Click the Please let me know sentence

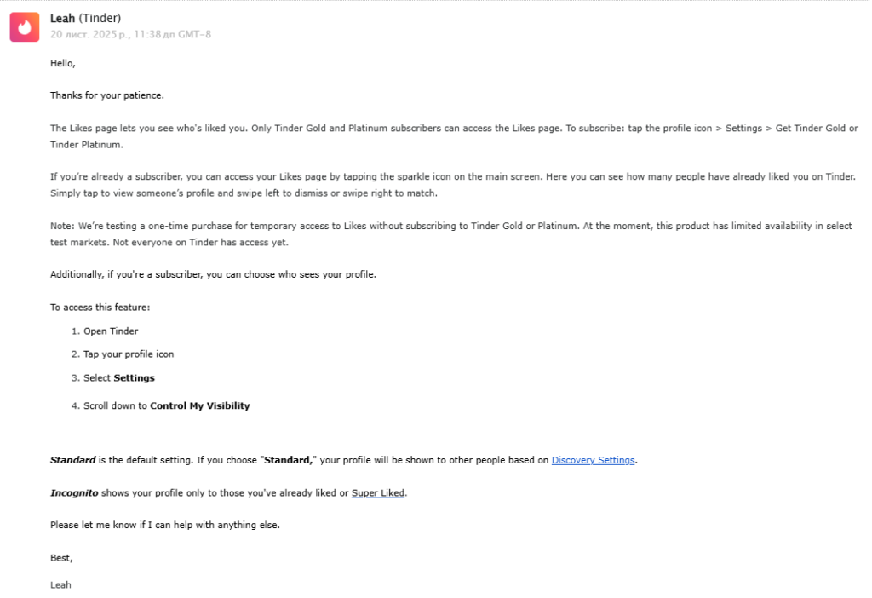click(164, 525)
